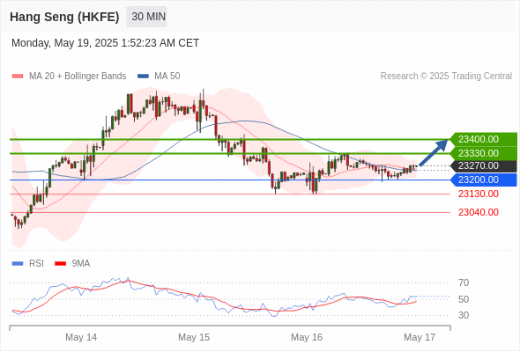The image size is (520, 352).
Task: Select May 17 on the time axis
Action: tap(420, 337)
